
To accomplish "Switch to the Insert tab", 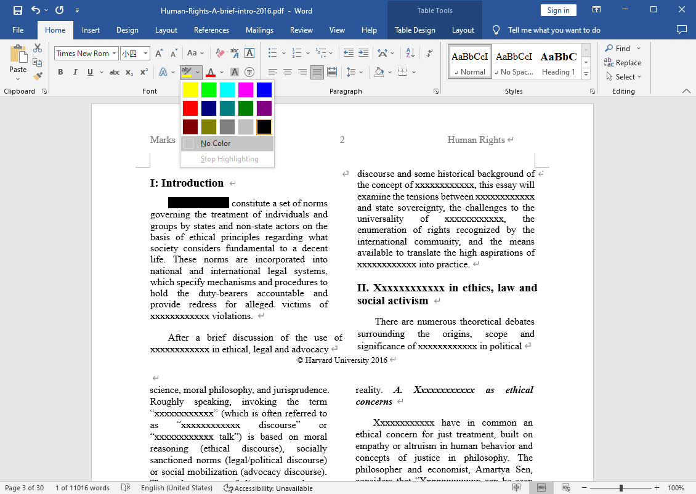I will coord(91,30).
